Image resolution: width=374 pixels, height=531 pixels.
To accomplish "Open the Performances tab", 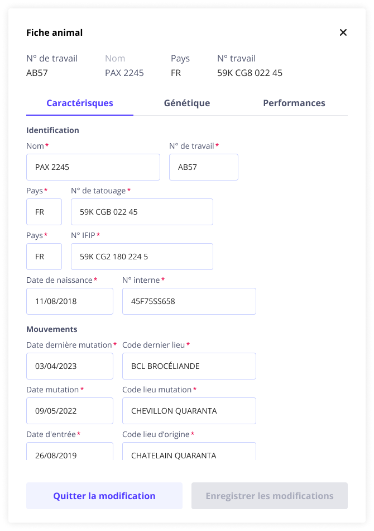I will (294, 103).
